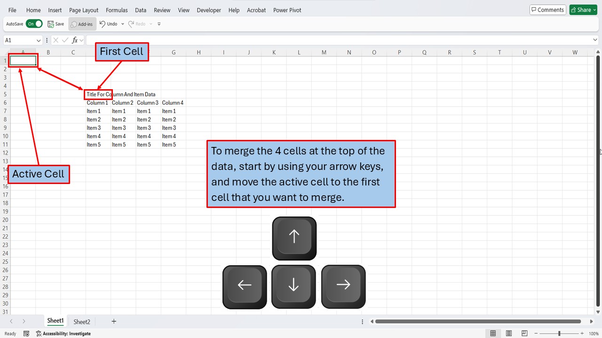Toggle the AutoSave switch off

pyautogui.click(x=34, y=24)
